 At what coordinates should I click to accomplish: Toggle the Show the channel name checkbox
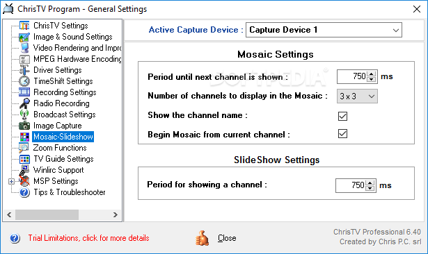342,117
